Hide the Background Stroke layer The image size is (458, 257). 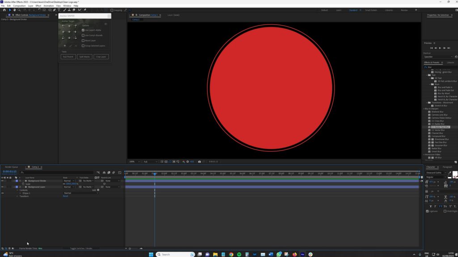2,181
